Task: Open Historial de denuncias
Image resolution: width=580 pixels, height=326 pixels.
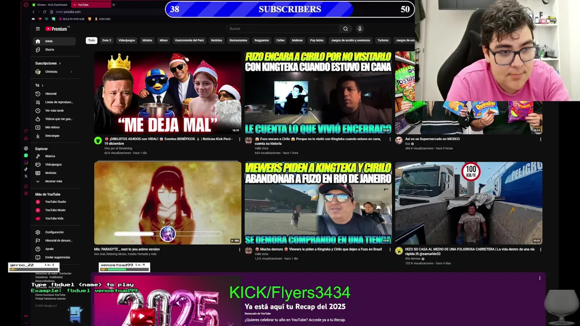Action: pyautogui.click(x=54, y=240)
